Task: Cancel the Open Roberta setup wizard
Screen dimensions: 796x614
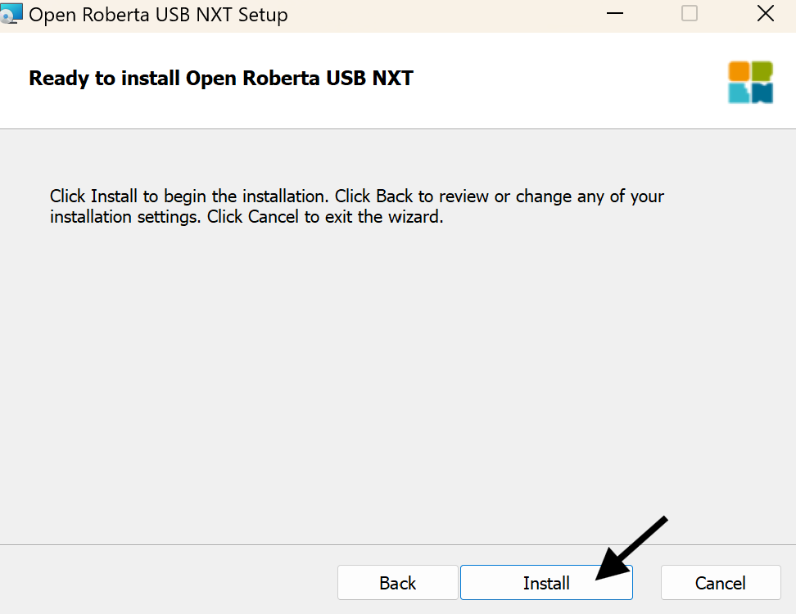Action: coord(721,583)
